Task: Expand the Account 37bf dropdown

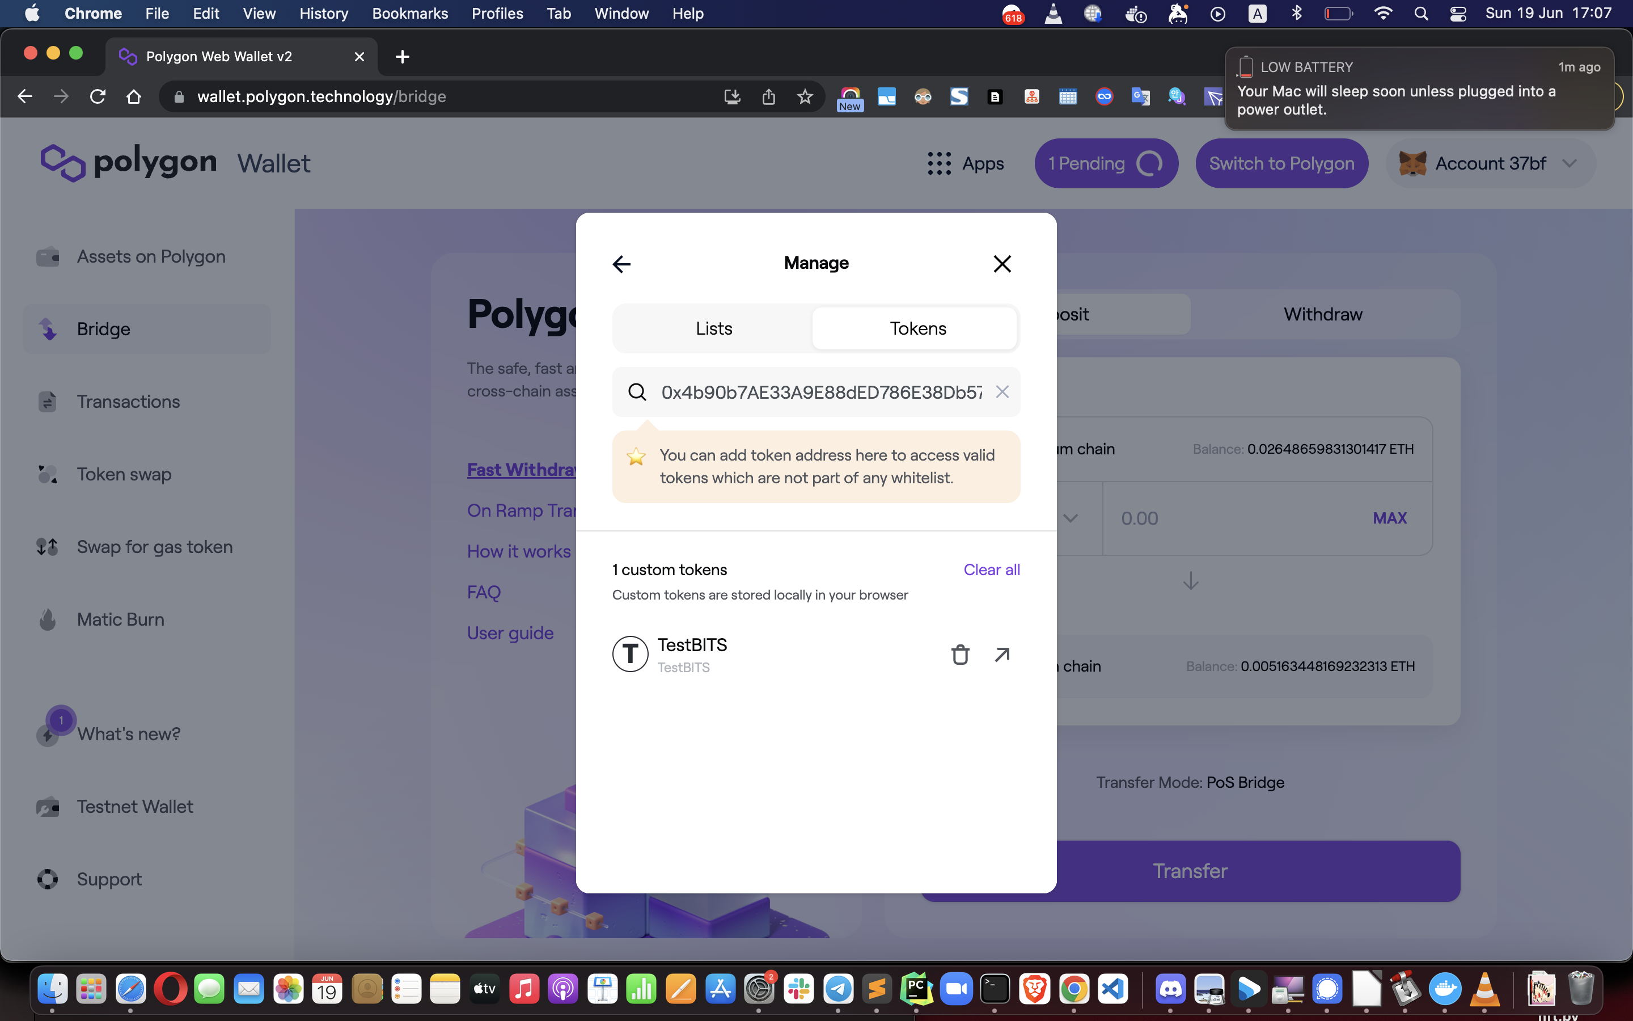Action: [1569, 163]
